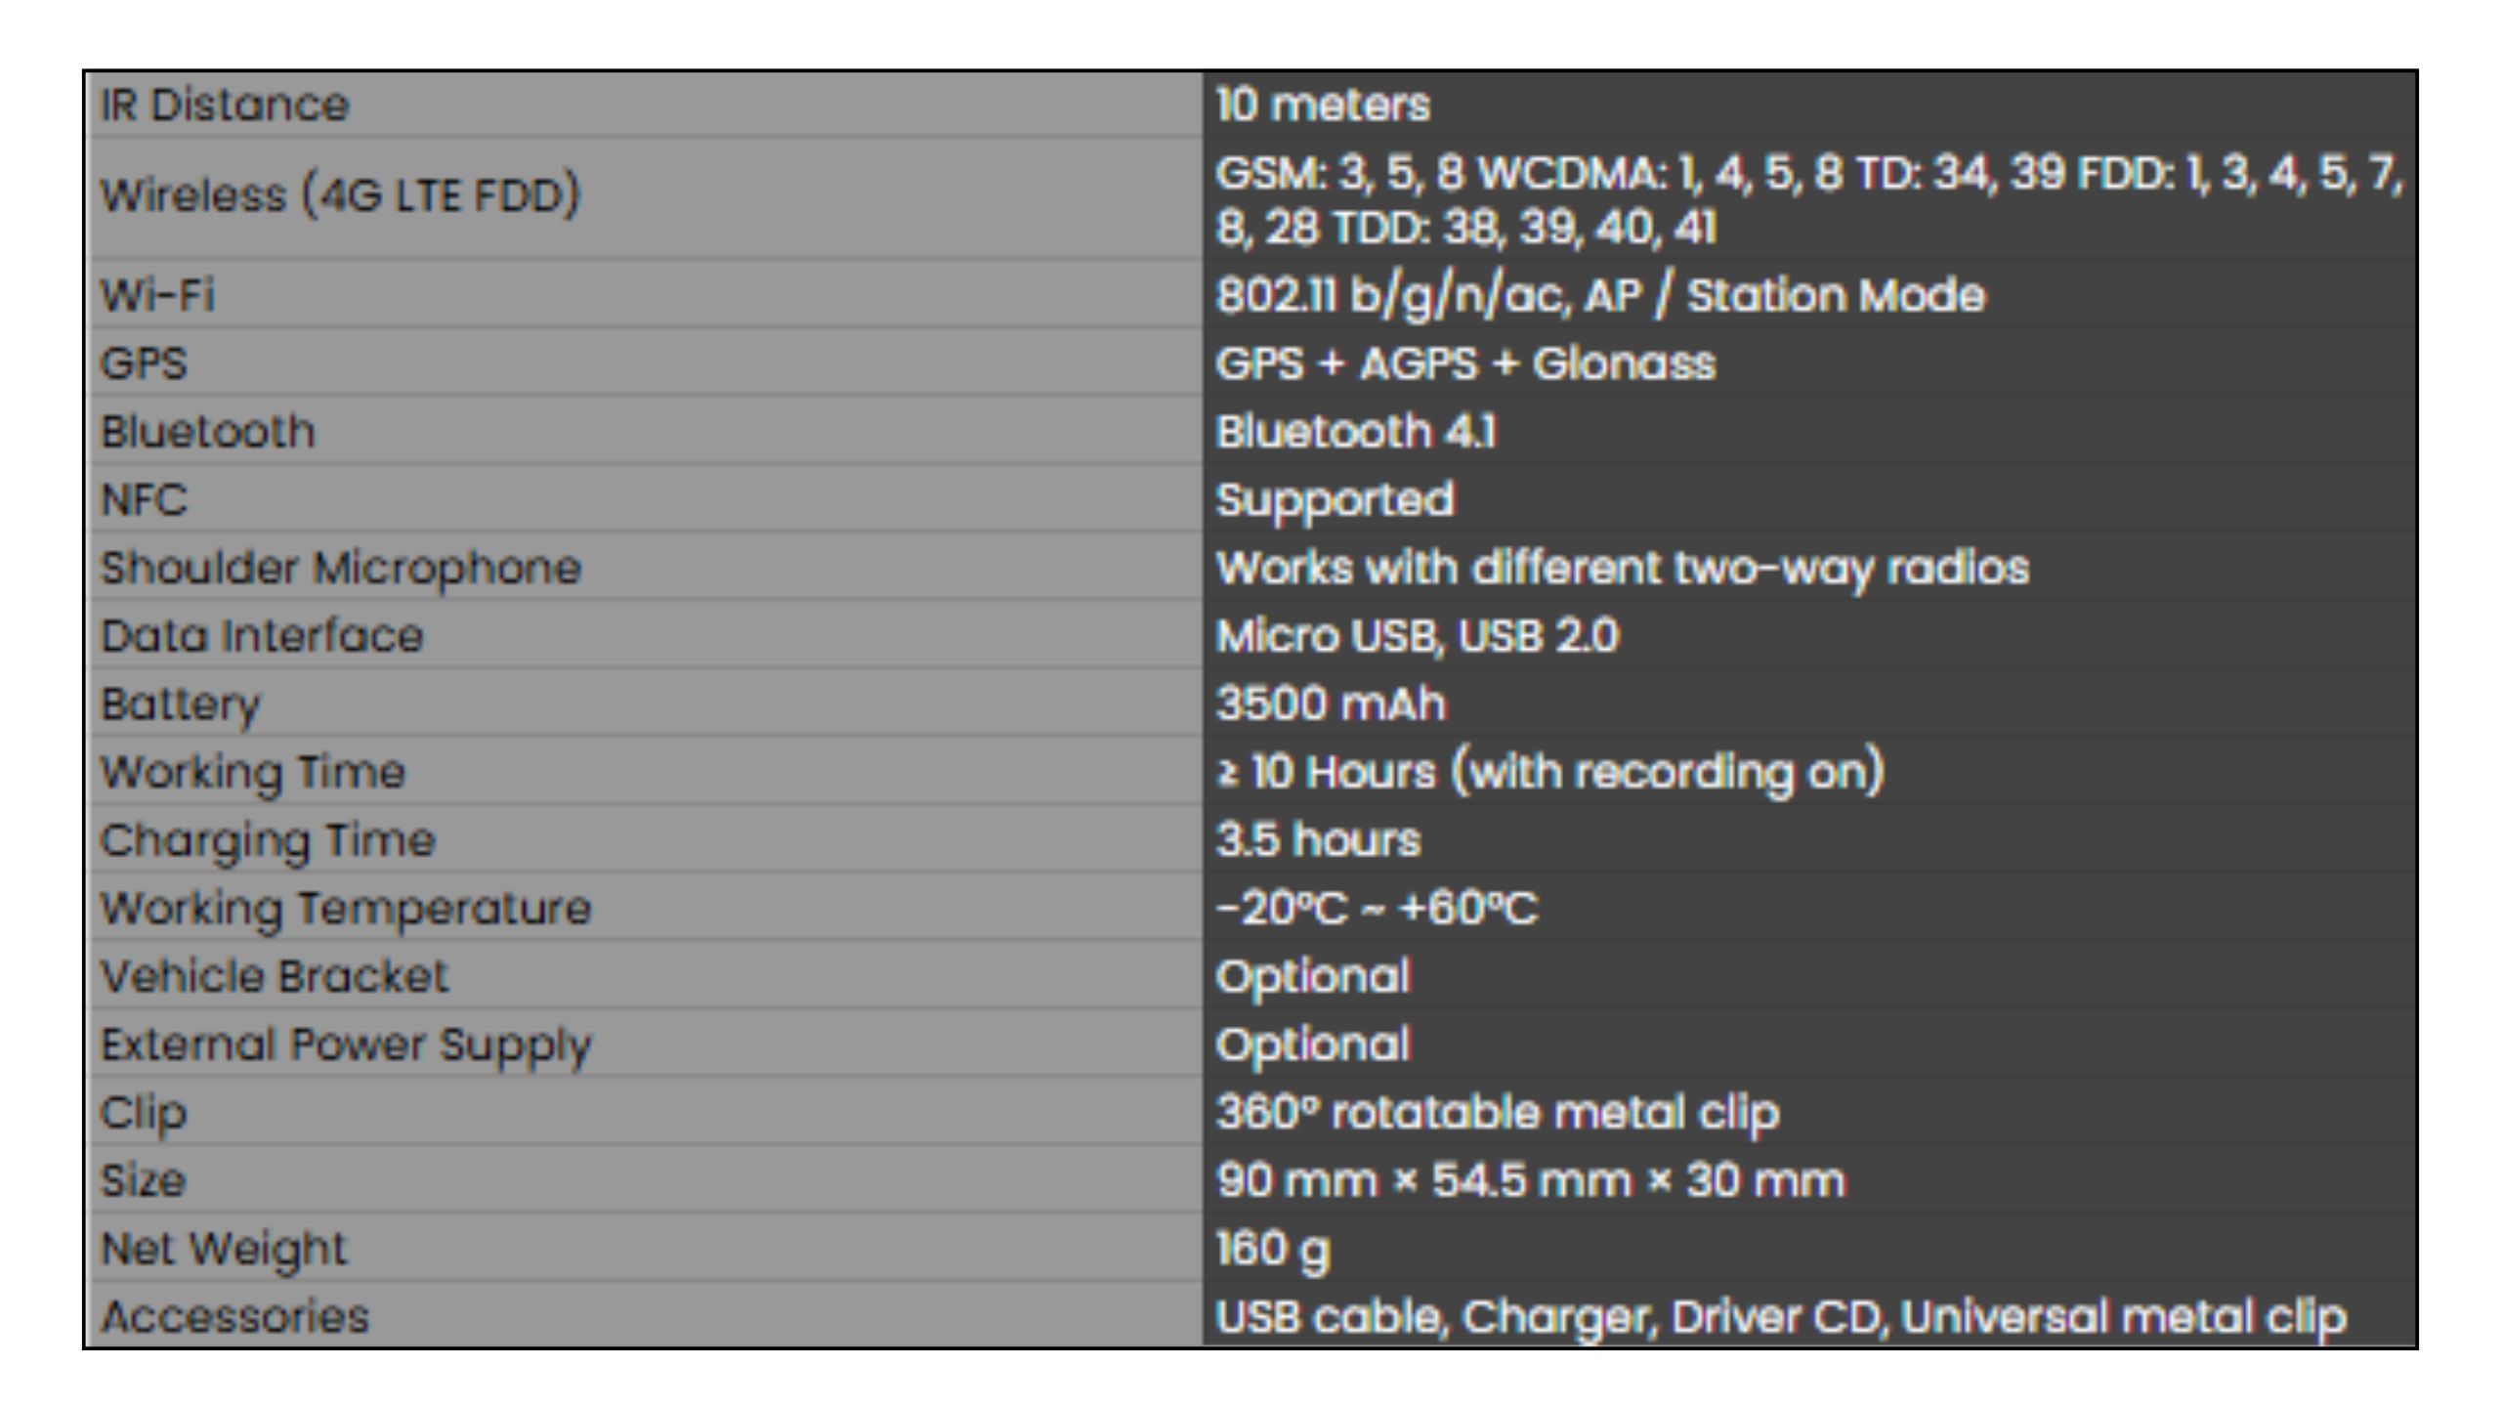The image size is (2501, 1407).
Task: Click the GPS + AGPS + Glonass value
Action: 1465,363
